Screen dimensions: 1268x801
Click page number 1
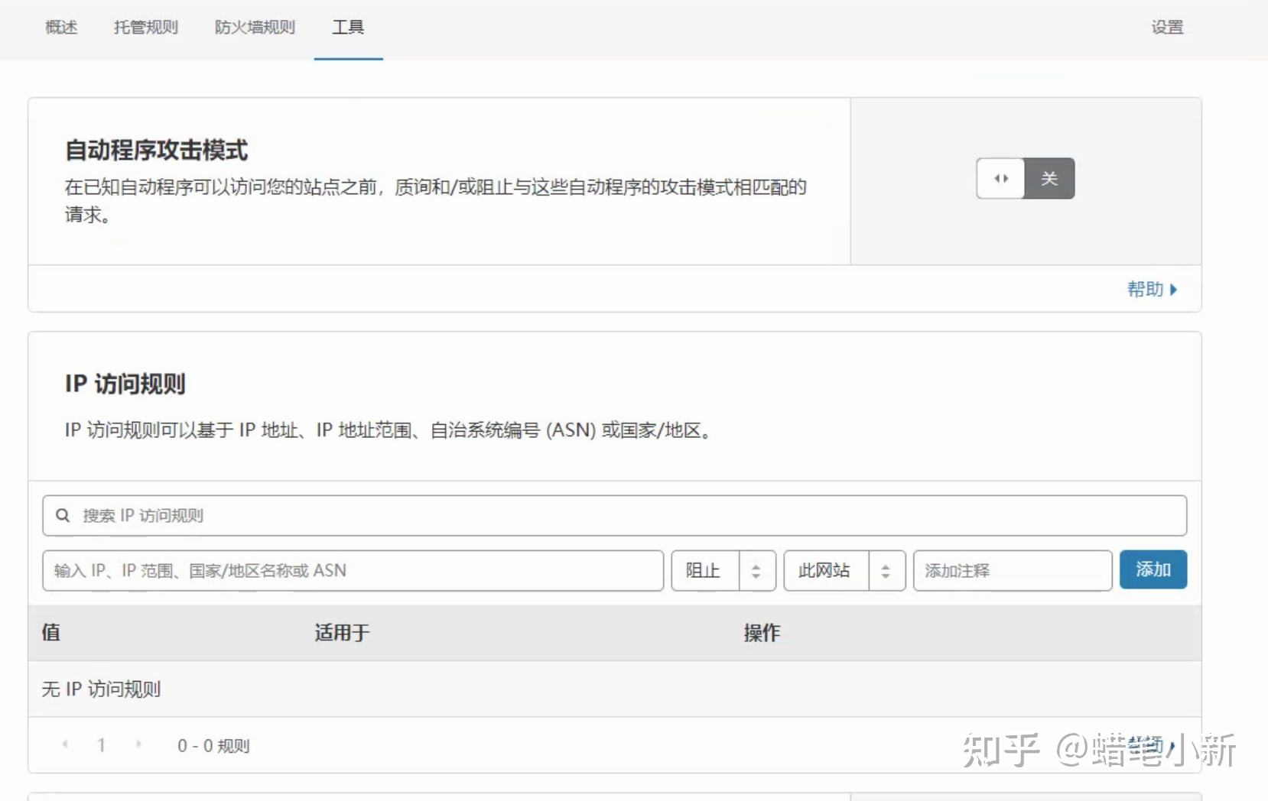pyautogui.click(x=101, y=745)
